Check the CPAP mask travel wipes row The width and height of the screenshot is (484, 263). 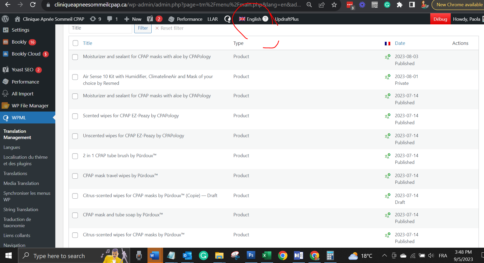click(75, 176)
